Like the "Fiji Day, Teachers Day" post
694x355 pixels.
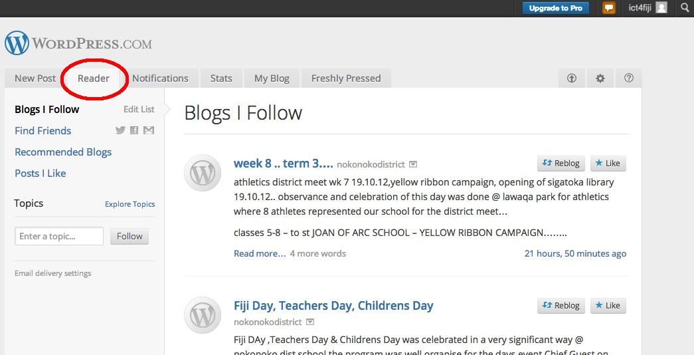(x=608, y=306)
